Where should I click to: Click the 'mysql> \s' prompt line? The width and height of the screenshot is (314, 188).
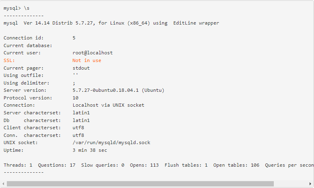pos(16,8)
